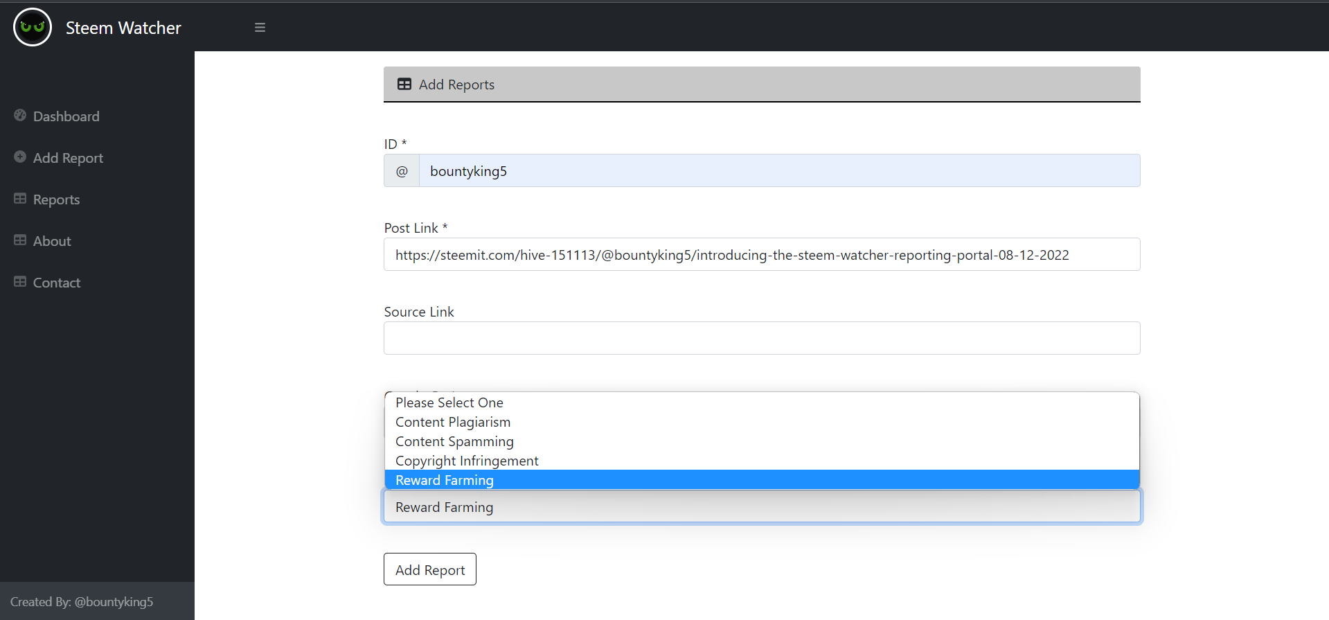Open the About page in sidebar

[52, 241]
